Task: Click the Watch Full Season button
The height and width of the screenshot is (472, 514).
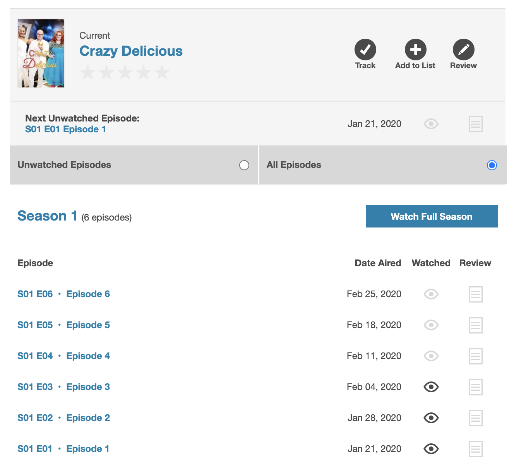Action: [x=432, y=216]
